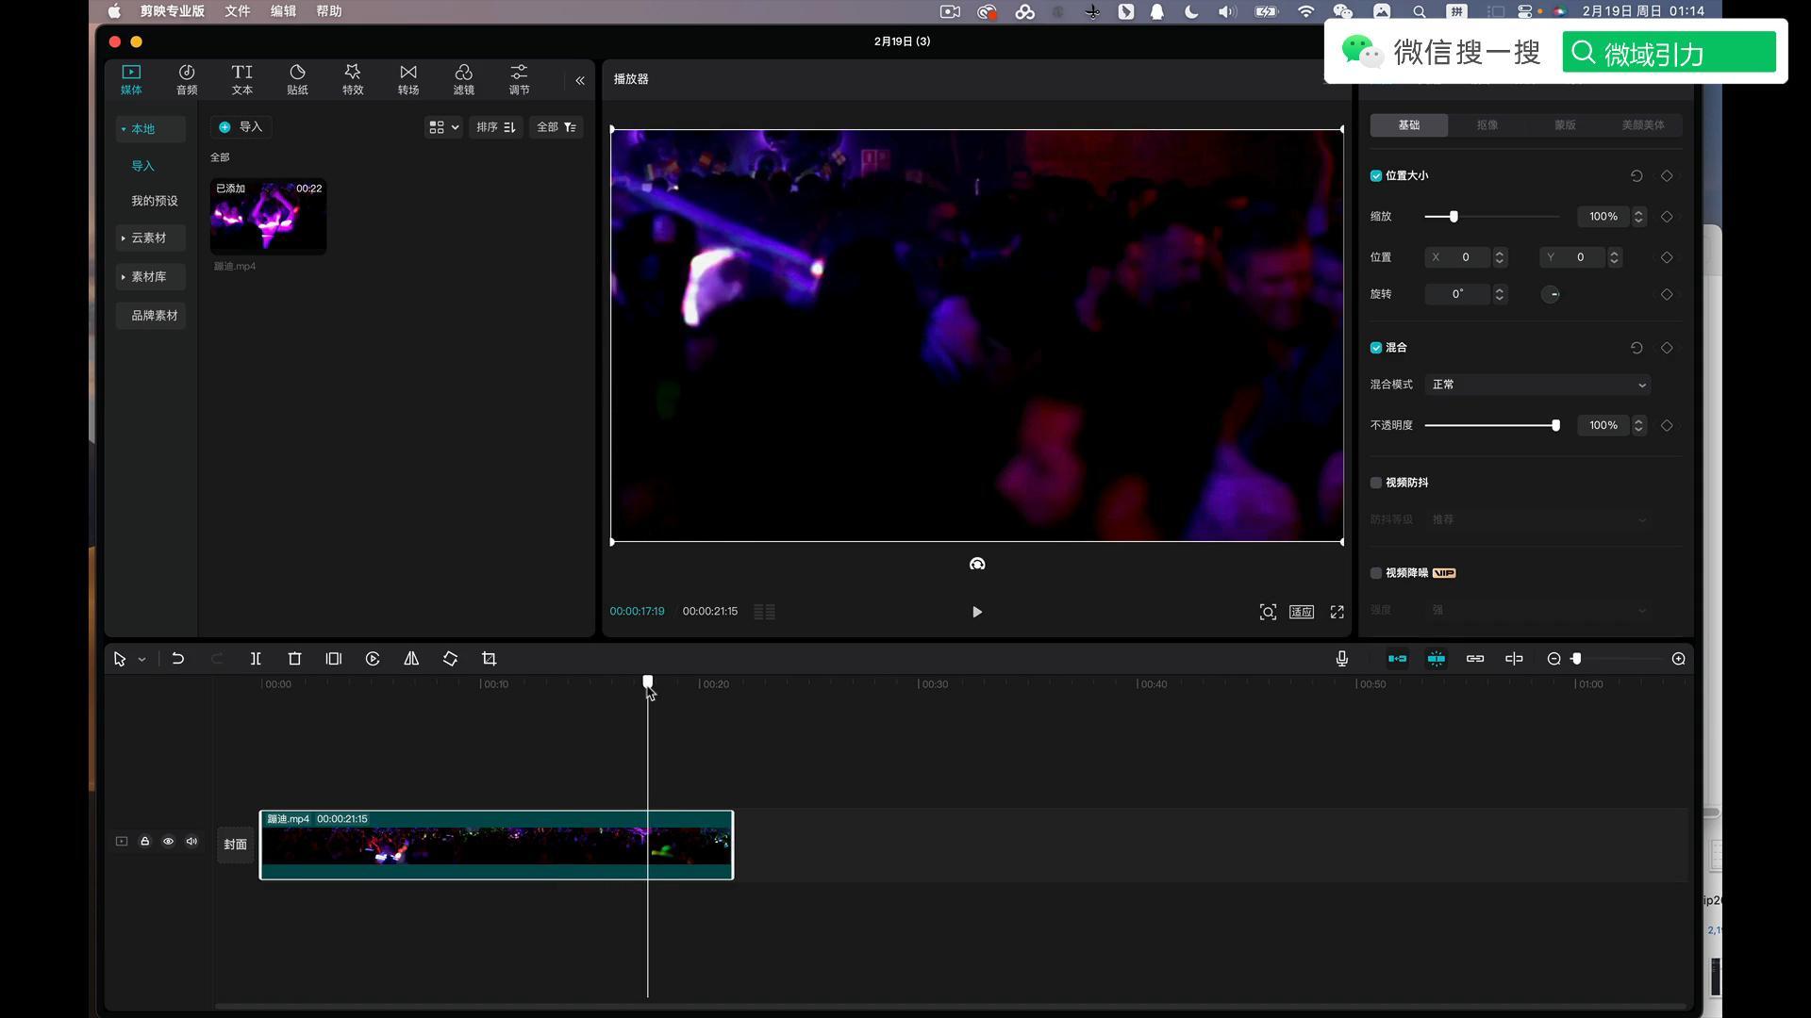
Task: Click the 旋转 rotation degree field
Action: (1458, 294)
